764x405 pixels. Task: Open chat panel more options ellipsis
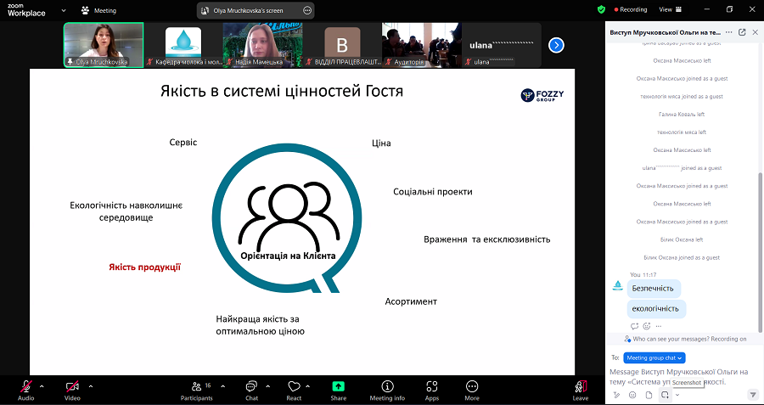728,32
